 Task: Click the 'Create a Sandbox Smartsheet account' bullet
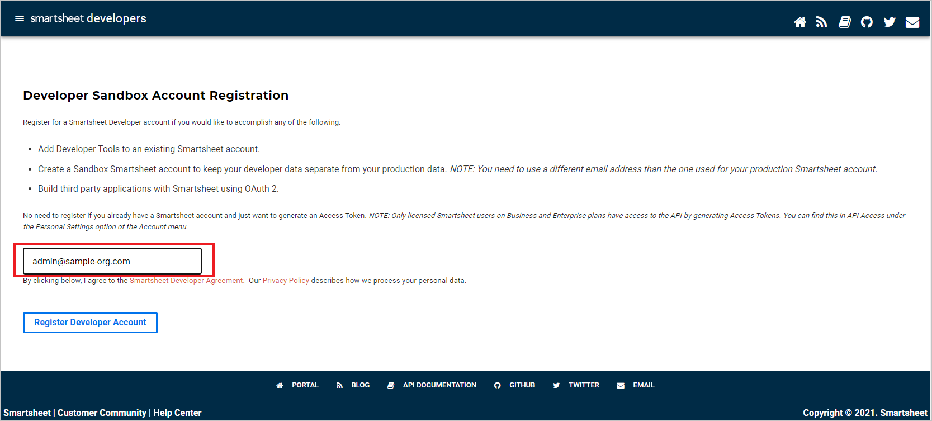coord(457,169)
